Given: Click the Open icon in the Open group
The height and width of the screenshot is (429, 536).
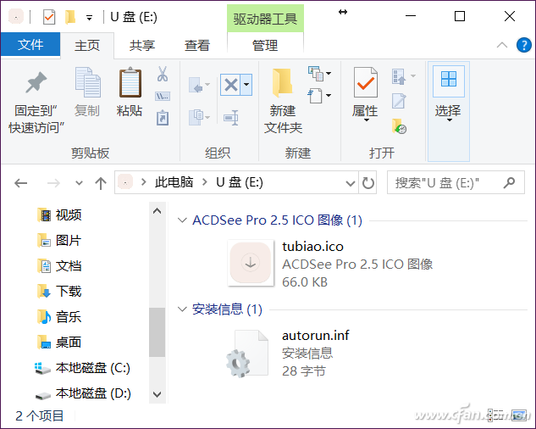Looking at the screenshot, I should pos(399,76).
